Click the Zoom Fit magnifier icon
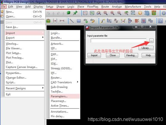This screenshot has width=166, height=125. click(x=106, y=13)
